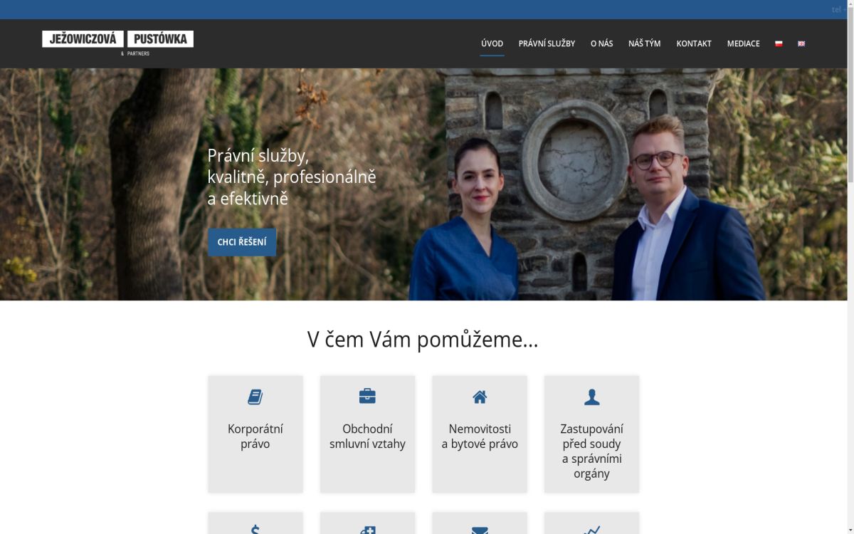Click the rising chart icon in the bottom row
Viewport: 854px width, 534px height.
tap(591, 530)
